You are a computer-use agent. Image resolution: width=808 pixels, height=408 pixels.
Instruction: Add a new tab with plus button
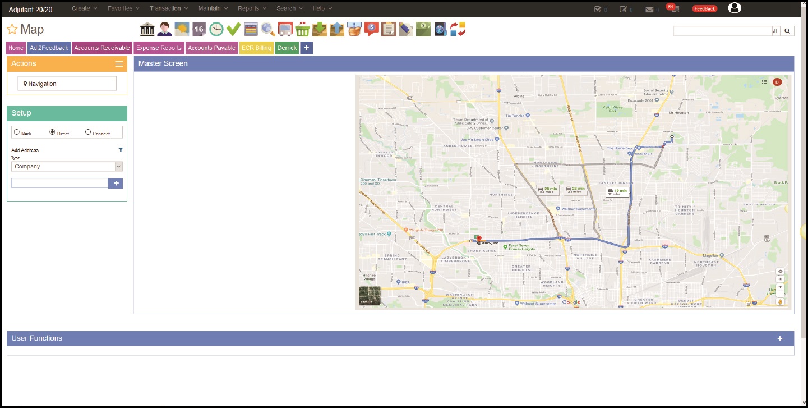(306, 48)
